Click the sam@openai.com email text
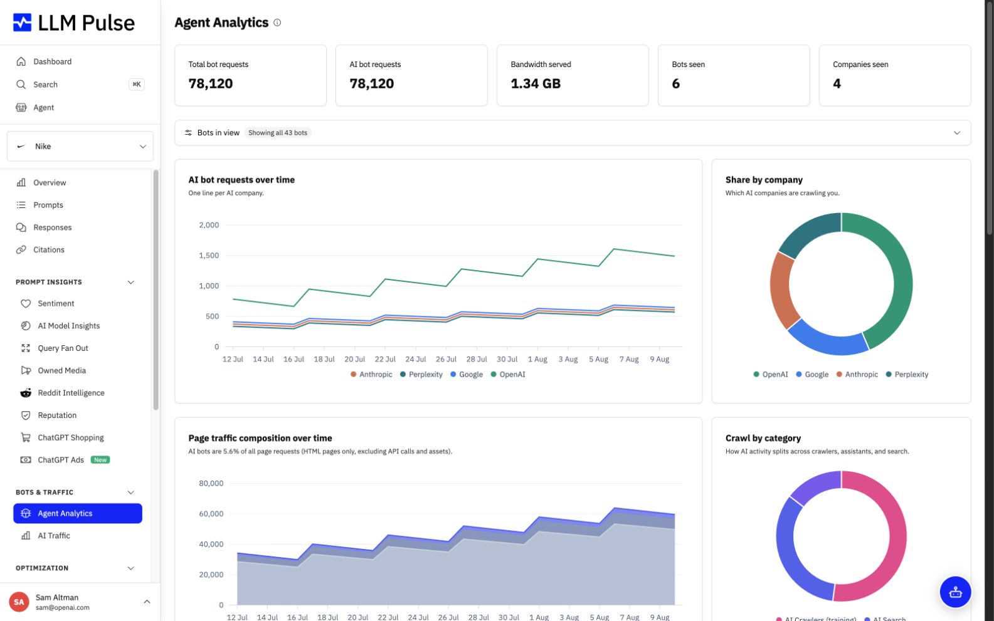This screenshot has height=621, width=994. (63, 608)
